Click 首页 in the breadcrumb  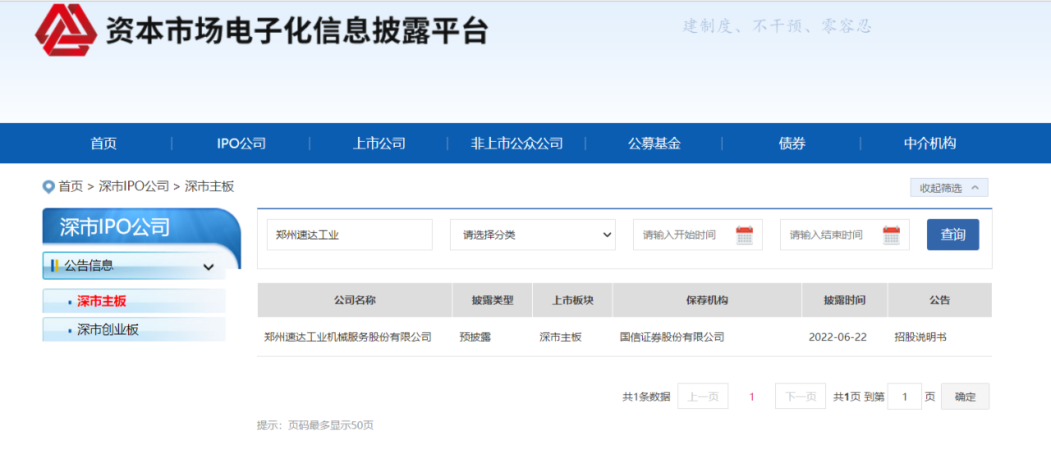[x=71, y=187]
